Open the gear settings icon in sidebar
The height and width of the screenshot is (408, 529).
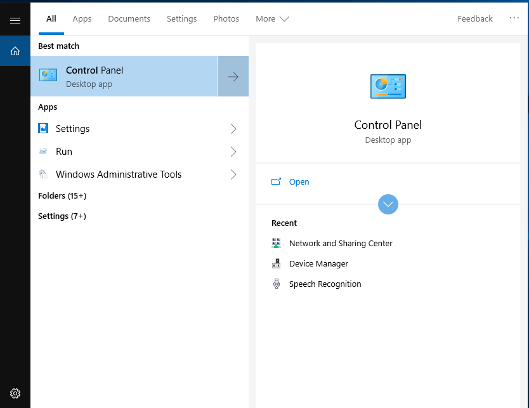coord(15,393)
